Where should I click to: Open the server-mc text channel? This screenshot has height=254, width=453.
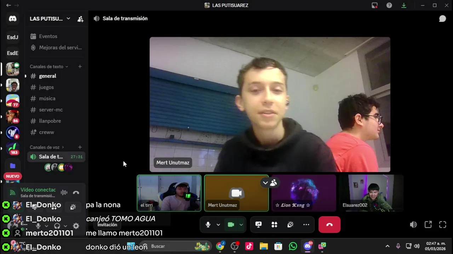pyautogui.click(x=57, y=110)
